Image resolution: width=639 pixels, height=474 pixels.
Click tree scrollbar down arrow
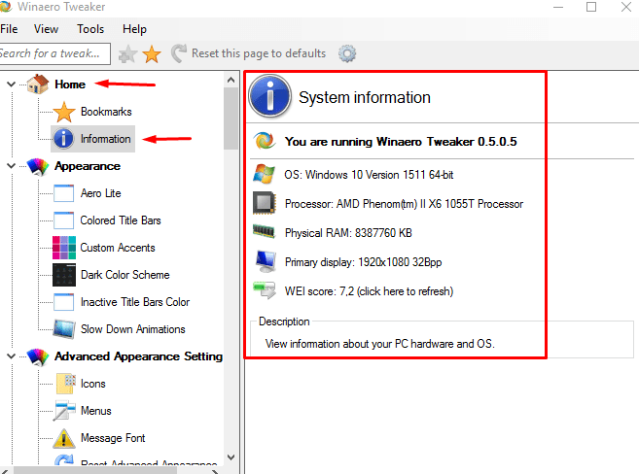tap(231, 457)
